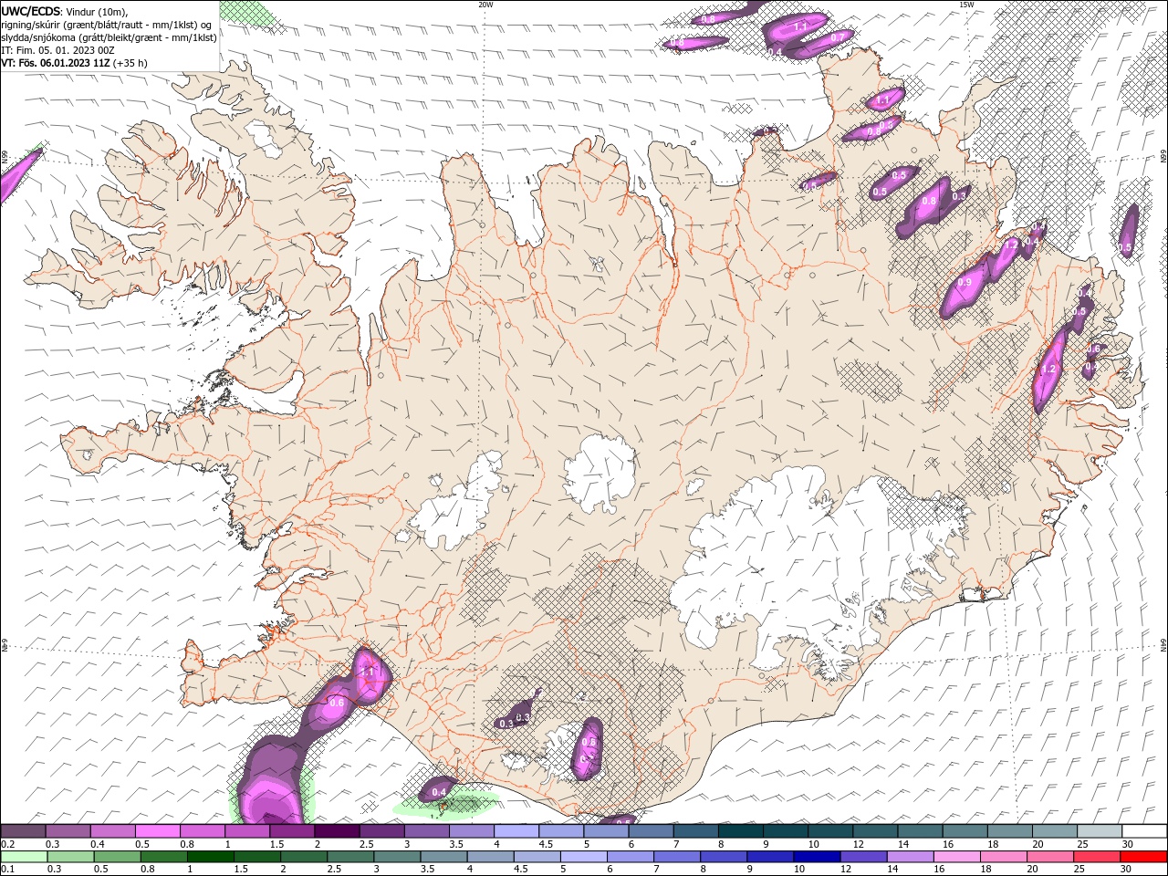This screenshot has width=1168, height=876.
Task: Click the UWC/ECDS title text
Action: 31,11
